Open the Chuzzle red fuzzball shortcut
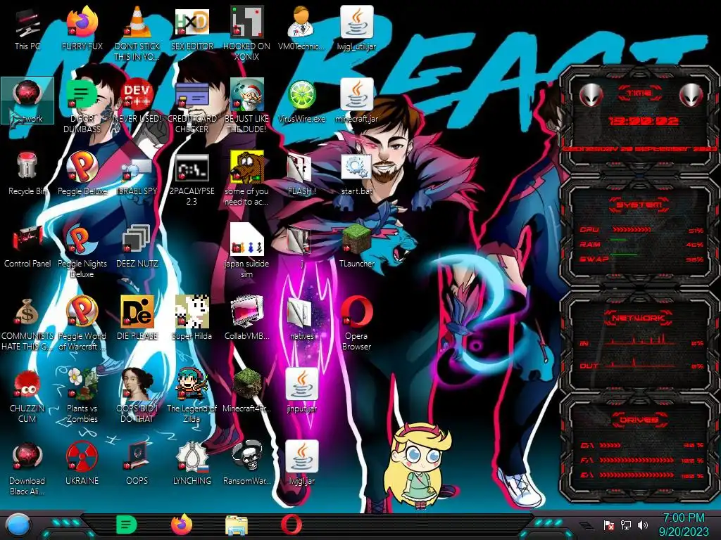 tap(27, 395)
